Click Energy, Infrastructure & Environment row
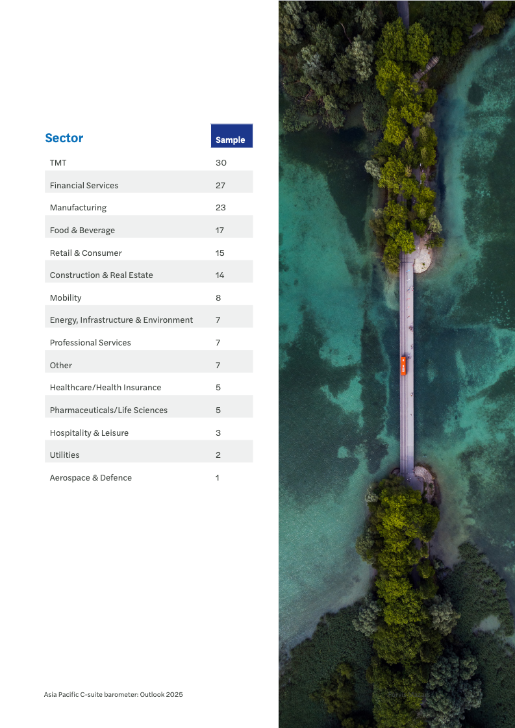The width and height of the screenshot is (515, 728). tap(121, 320)
